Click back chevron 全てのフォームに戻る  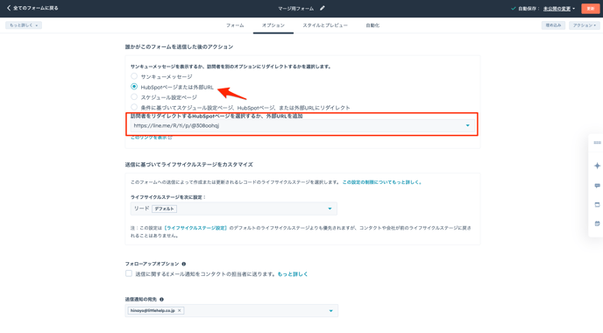point(9,8)
